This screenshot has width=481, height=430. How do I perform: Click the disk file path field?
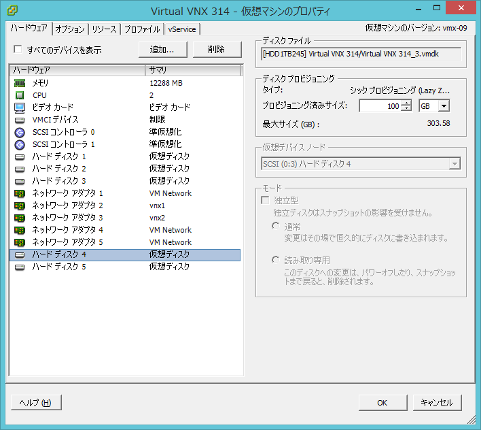(x=361, y=54)
